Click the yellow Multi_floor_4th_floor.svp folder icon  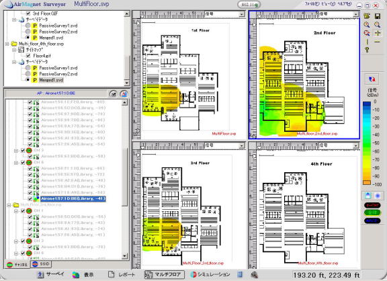coord(14,44)
